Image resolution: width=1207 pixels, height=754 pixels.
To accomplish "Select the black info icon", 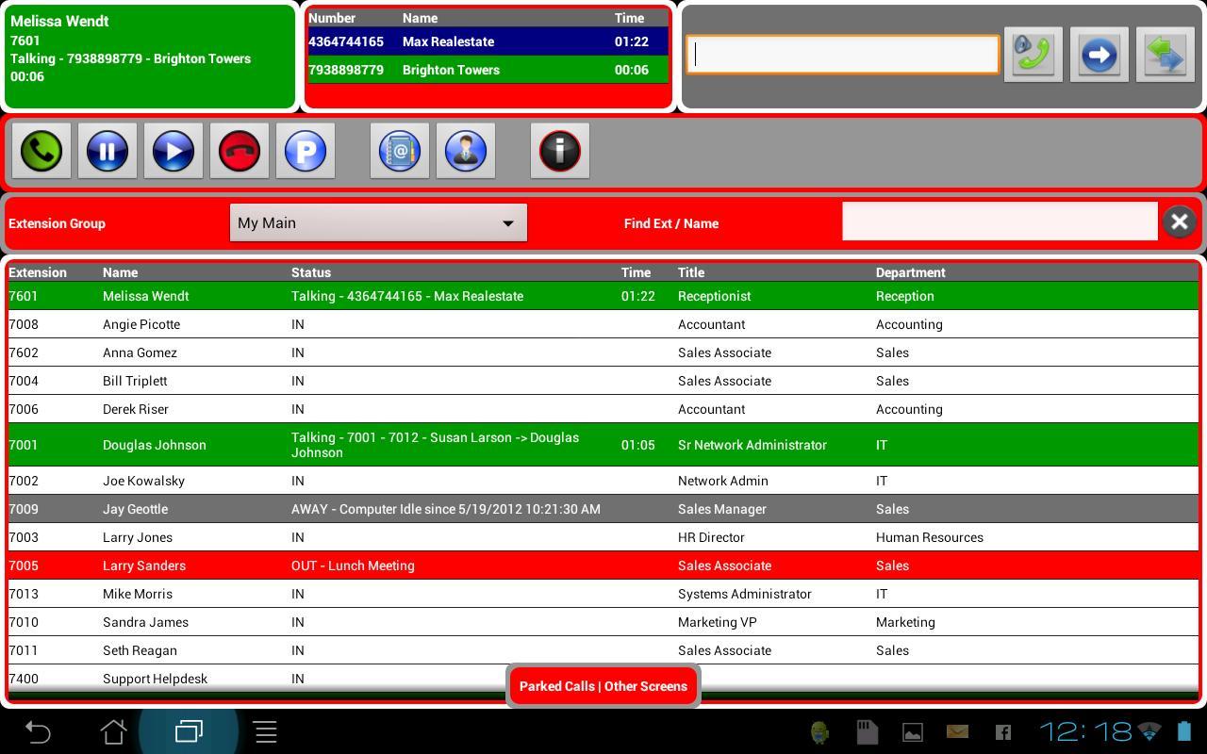I will click(560, 150).
